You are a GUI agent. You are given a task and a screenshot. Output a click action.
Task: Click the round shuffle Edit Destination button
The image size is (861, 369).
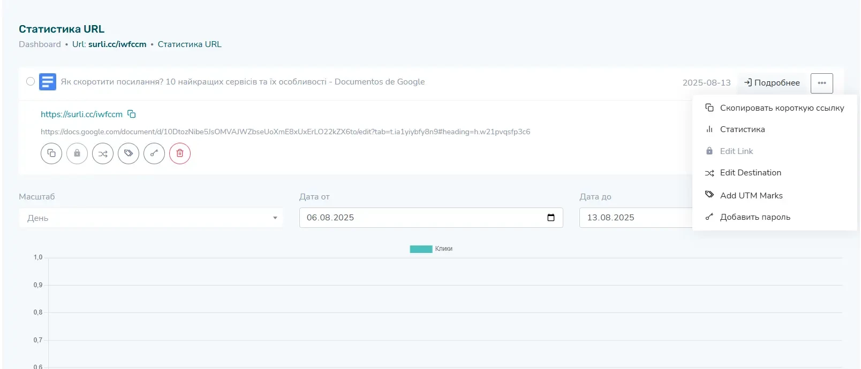103,153
